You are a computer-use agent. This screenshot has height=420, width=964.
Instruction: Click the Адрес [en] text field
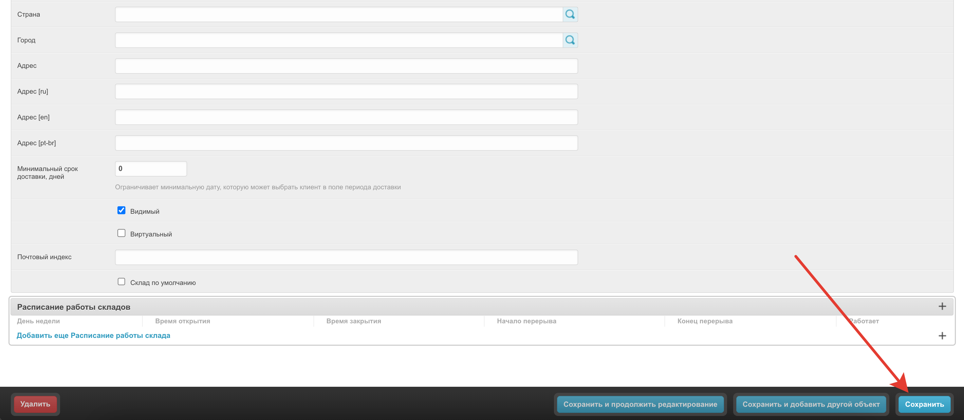tap(346, 117)
